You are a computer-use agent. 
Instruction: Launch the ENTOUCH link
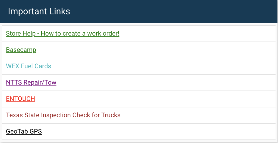(x=20, y=99)
